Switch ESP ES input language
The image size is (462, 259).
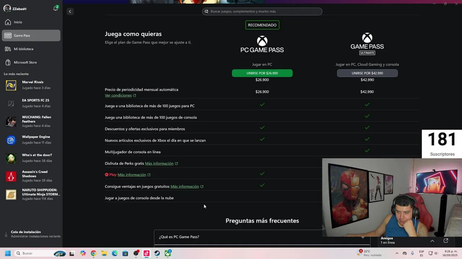tap(422, 253)
